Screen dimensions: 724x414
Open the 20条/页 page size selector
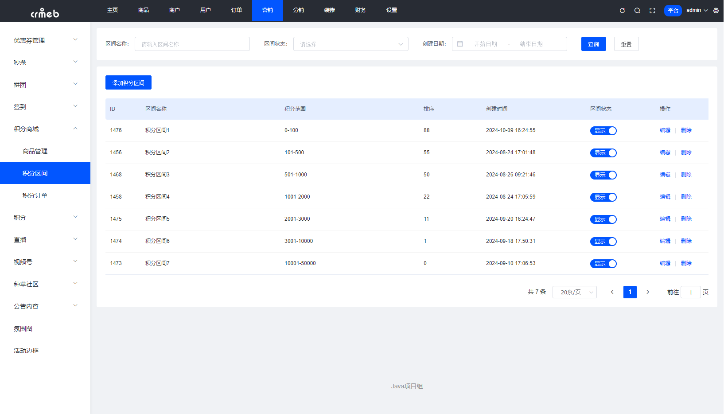(x=574, y=292)
